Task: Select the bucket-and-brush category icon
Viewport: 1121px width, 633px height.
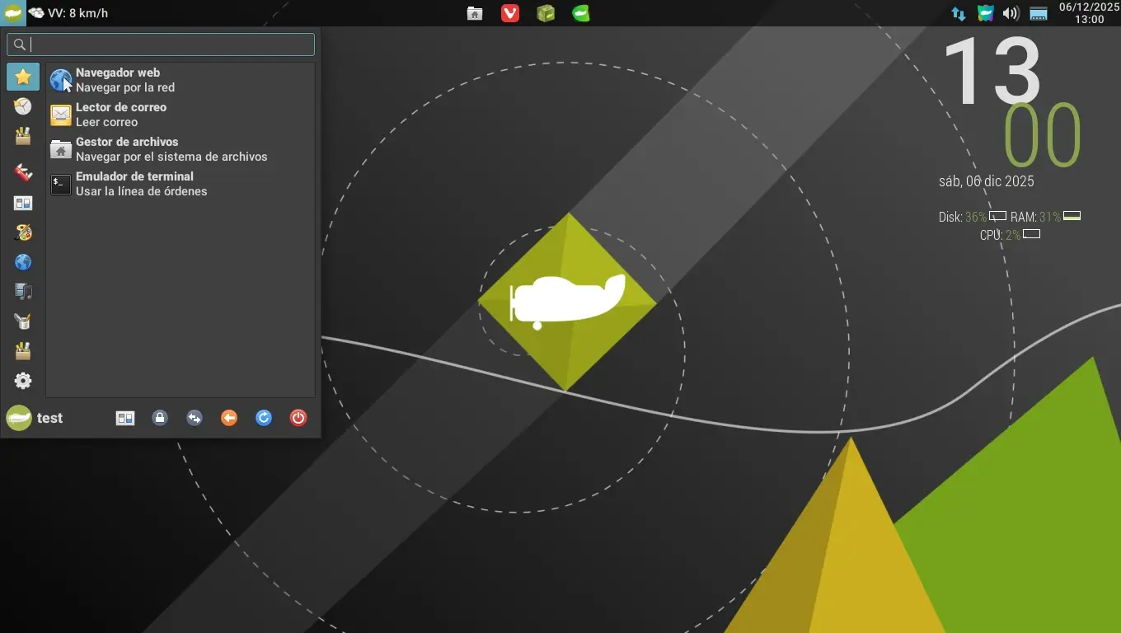Action: (23, 321)
